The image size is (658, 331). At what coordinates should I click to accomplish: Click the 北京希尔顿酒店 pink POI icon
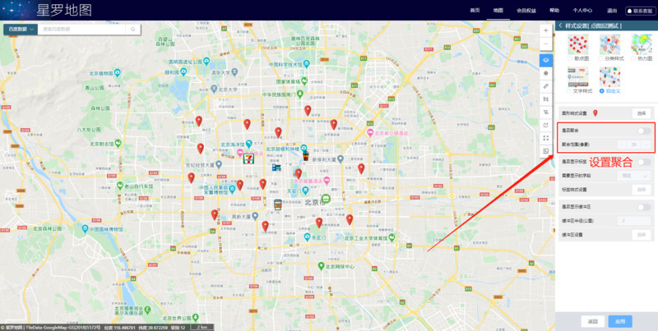click(370, 133)
